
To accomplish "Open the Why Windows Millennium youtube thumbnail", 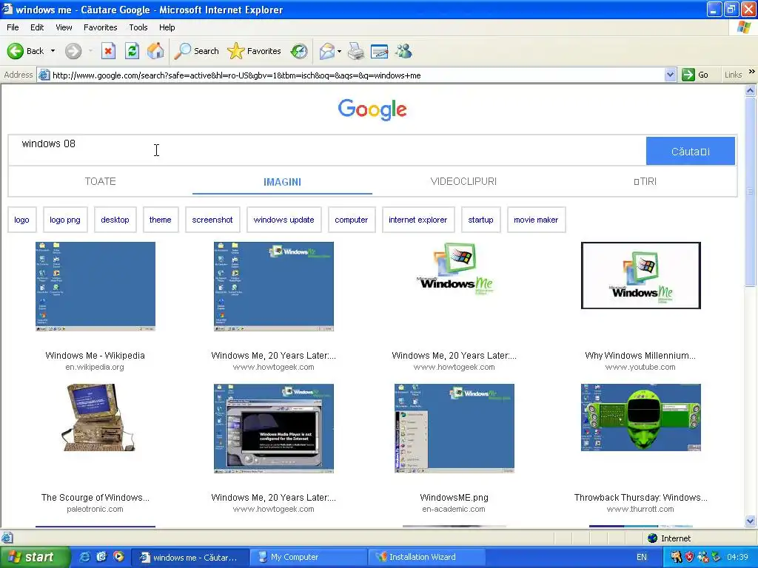I will (x=640, y=275).
